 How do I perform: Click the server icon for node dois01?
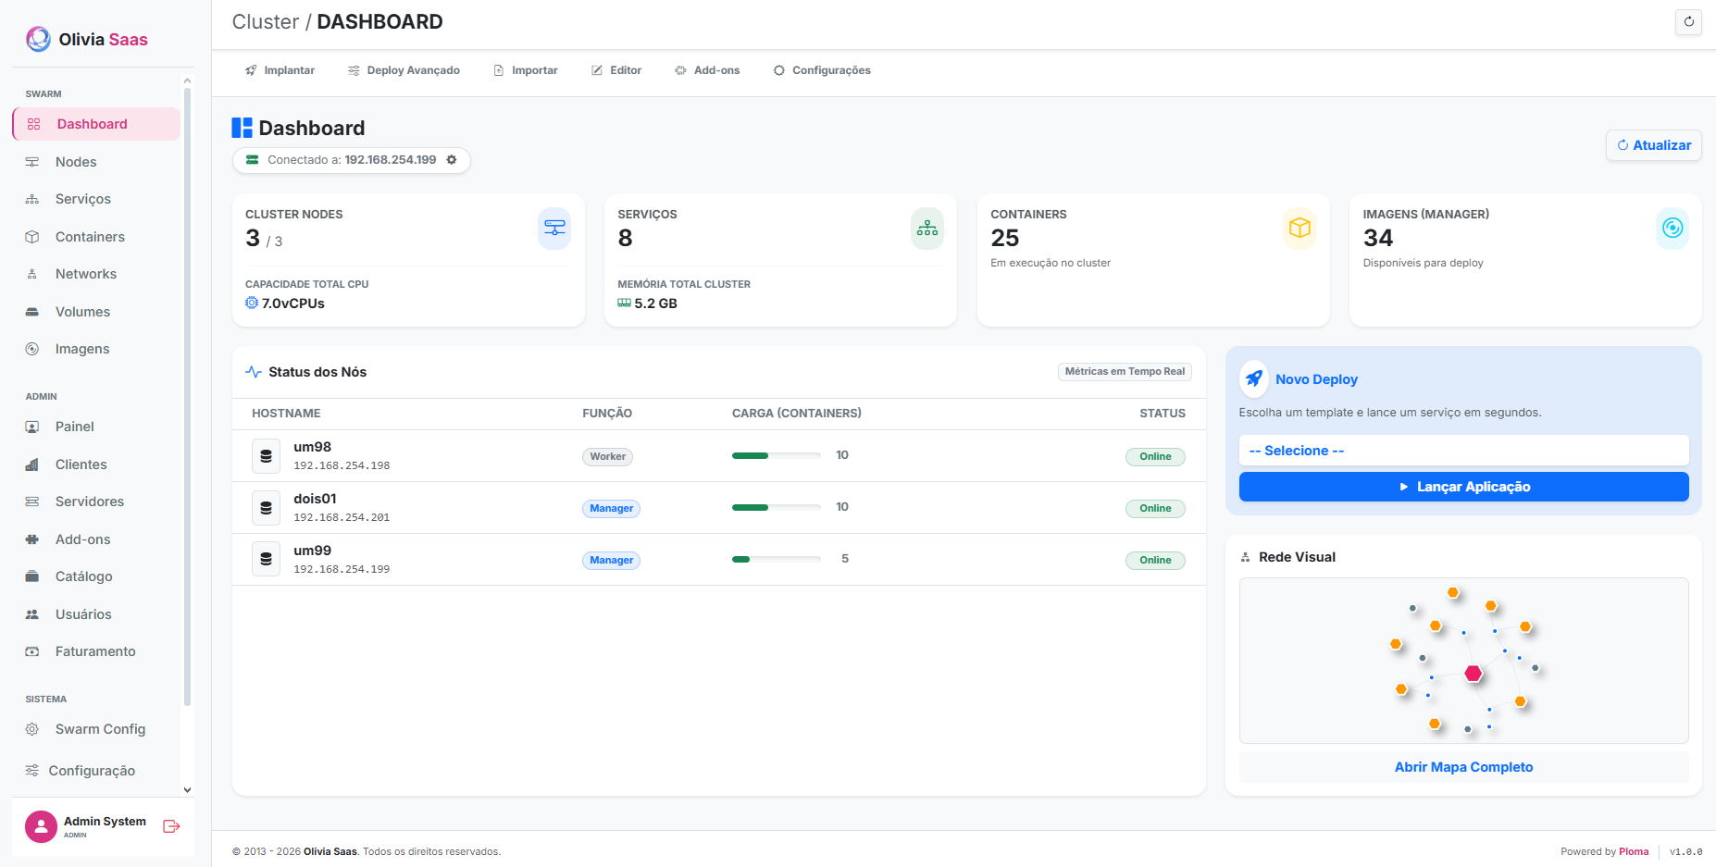(x=266, y=508)
